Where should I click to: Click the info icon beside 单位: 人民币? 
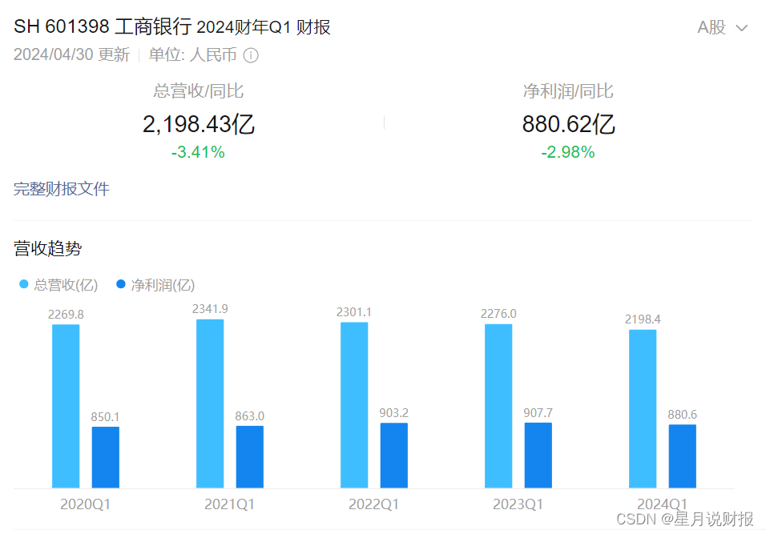coord(251,55)
